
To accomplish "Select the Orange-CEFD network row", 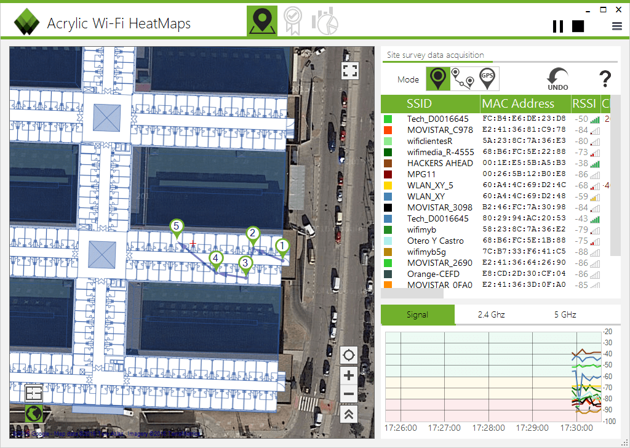I will [495, 274].
